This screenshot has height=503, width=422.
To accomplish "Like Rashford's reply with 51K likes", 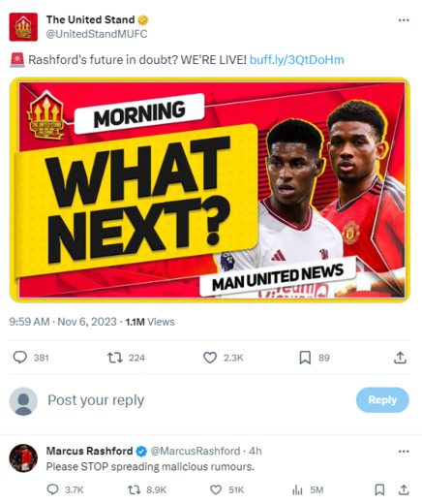I will [216, 489].
